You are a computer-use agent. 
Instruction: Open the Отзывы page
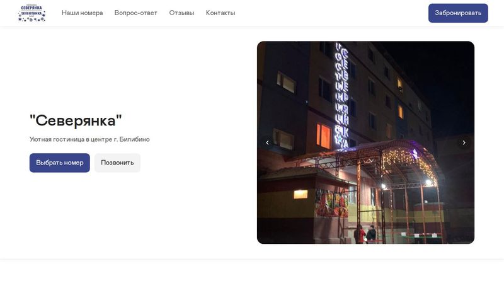coord(181,13)
